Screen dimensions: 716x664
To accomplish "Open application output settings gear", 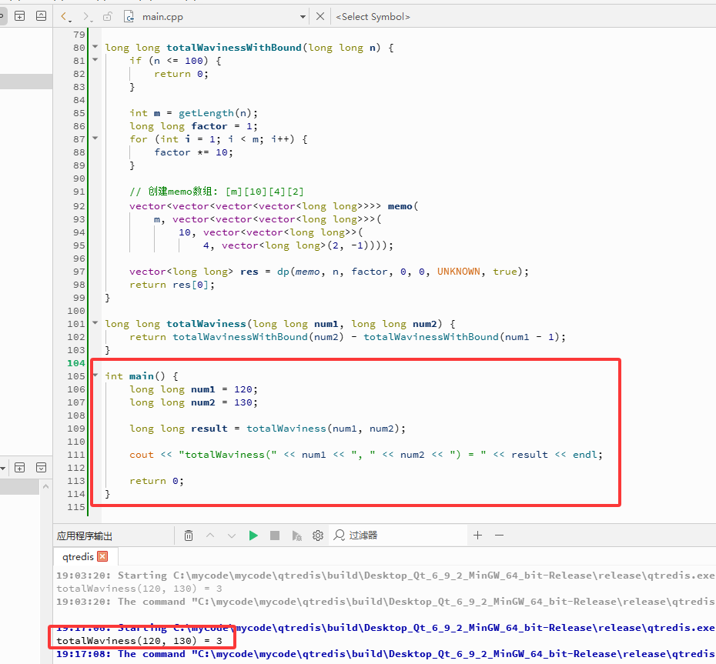I will click(x=318, y=536).
